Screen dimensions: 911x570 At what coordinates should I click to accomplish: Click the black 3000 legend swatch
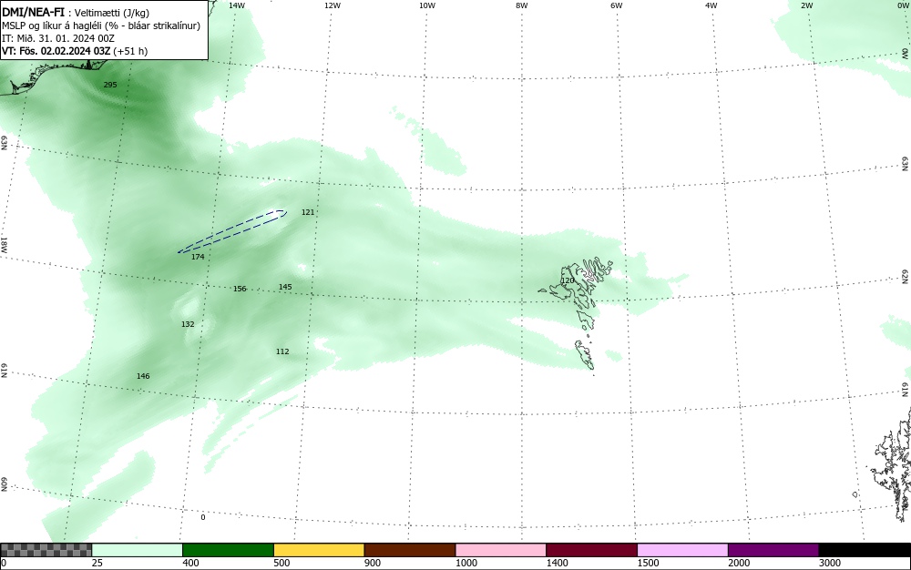(865, 550)
